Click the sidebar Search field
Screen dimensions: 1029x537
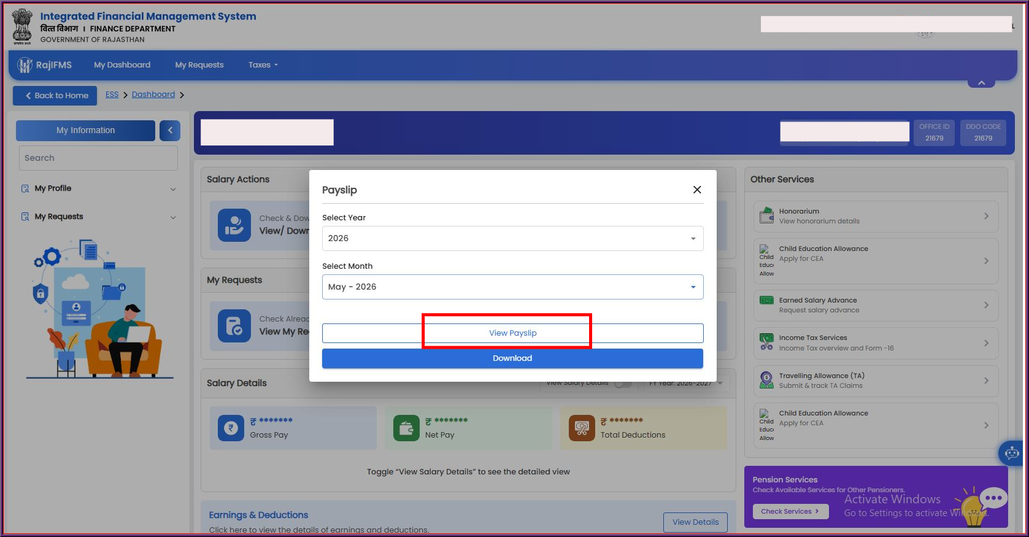98,158
